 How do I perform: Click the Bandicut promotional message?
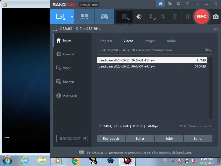click(139, 152)
